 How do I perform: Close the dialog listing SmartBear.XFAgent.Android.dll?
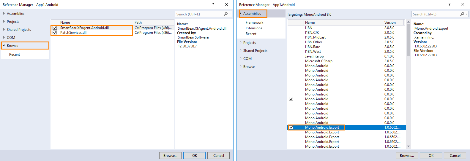pyautogui.click(x=226, y=4)
